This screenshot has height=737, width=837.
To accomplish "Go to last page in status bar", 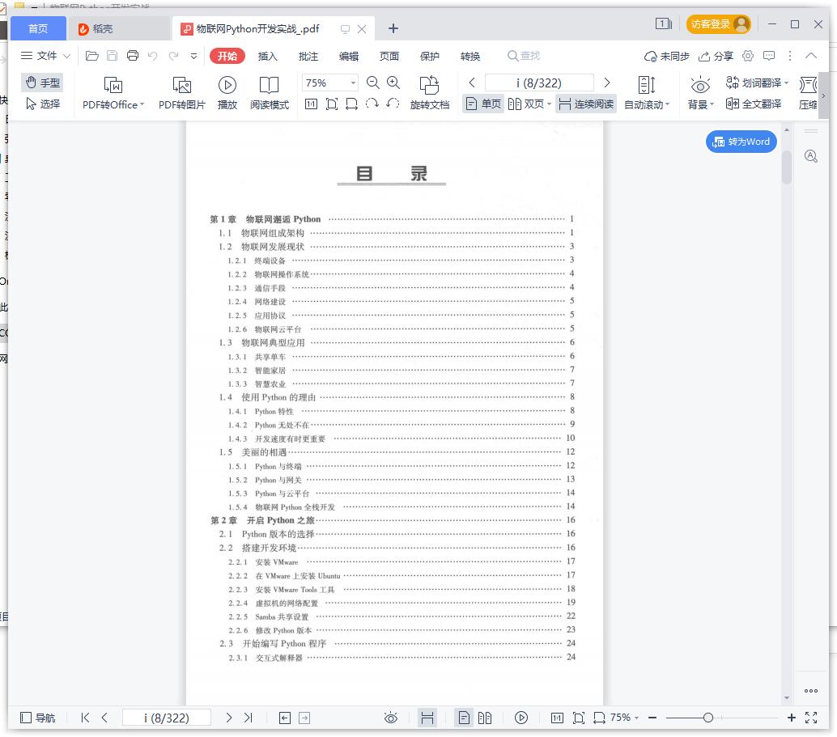I will [x=249, y=718].
